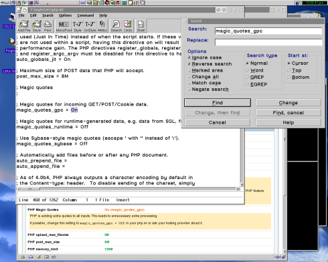Click the lock icon in WarpCenter bar
The image size is (328, 262).
click(x=19, y=3)
